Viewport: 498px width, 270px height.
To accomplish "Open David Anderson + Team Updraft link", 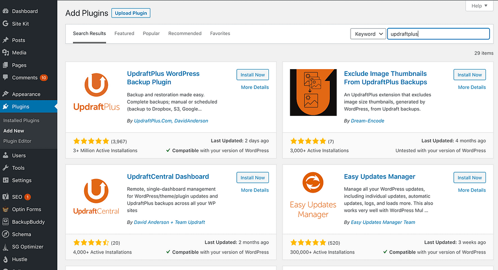I will point(169,222).
